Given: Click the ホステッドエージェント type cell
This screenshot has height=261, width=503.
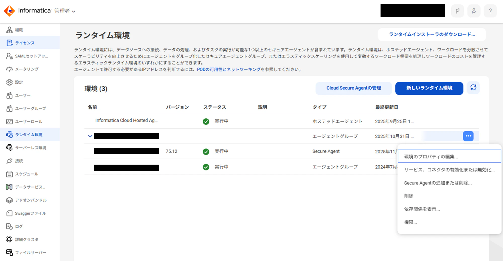Looking at the screenshot, I should (337, 121).
